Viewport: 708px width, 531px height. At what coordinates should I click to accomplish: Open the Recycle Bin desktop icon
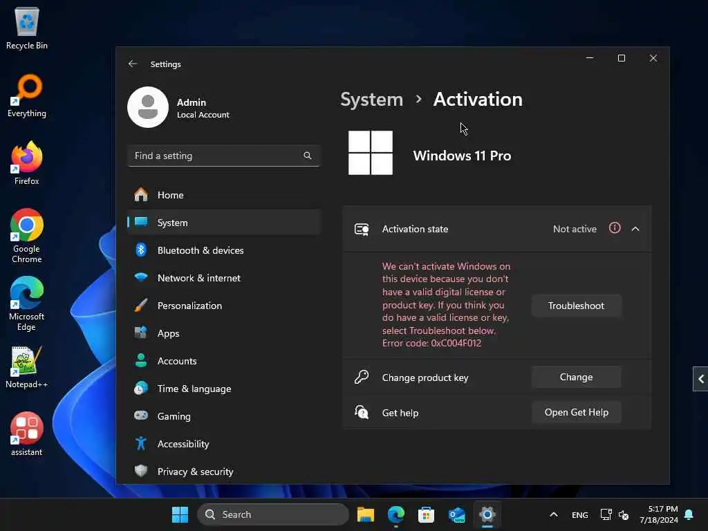(27, 28)
